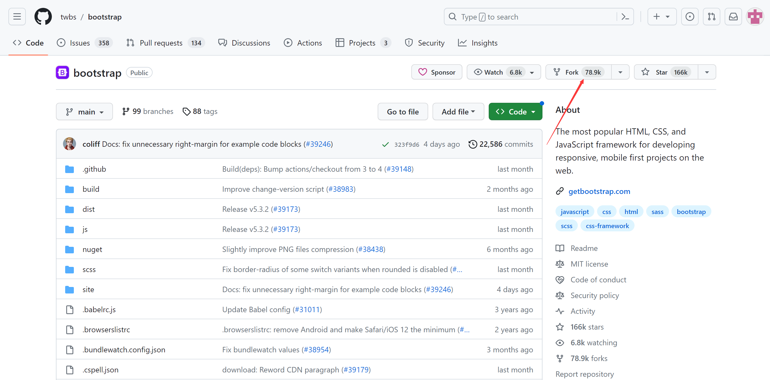
Task: Click the GitHub Octocat logo
Action: click(x=43, y=17)
